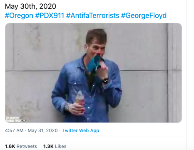View the 1.3K like count
Screen dimensions: 194x150
48,146
